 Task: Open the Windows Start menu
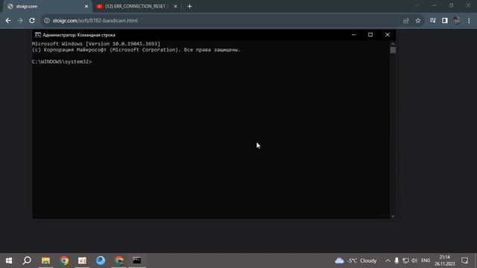pos(9,261)
